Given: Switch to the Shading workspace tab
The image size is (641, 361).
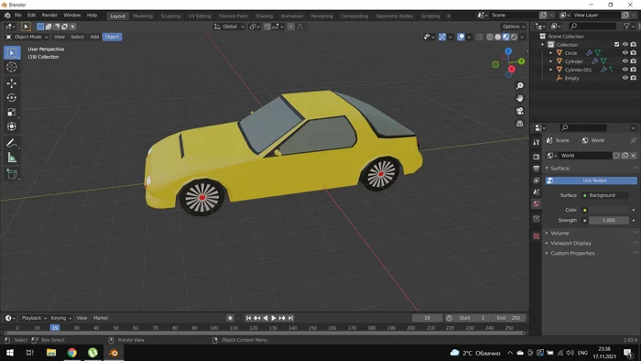Looking at the screenshot, I should [264, 16].
